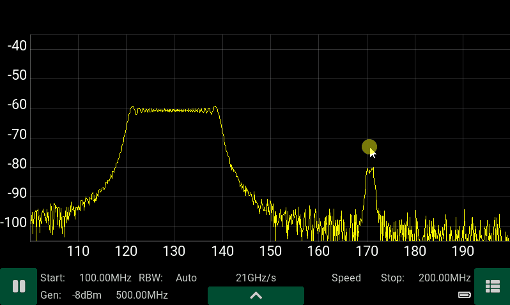Screen dimensions: 510x305
Task: Select the generator frequency 500.00MHz
Action: click(x=141, y=295)
